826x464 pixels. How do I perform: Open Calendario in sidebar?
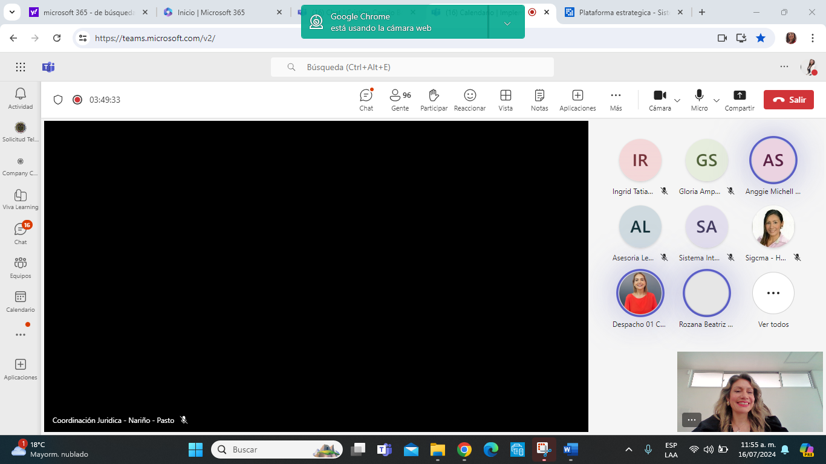coord(21,301)
